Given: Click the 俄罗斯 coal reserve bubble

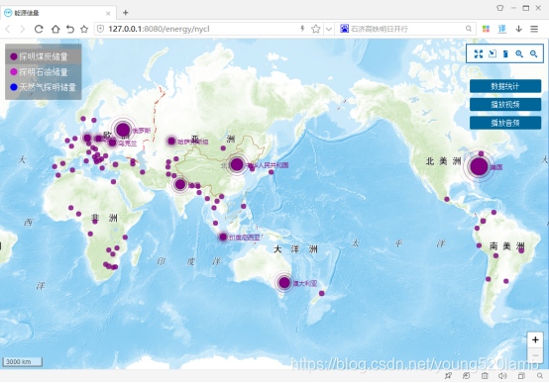Looking at the screenshot, I should [123, 130].
